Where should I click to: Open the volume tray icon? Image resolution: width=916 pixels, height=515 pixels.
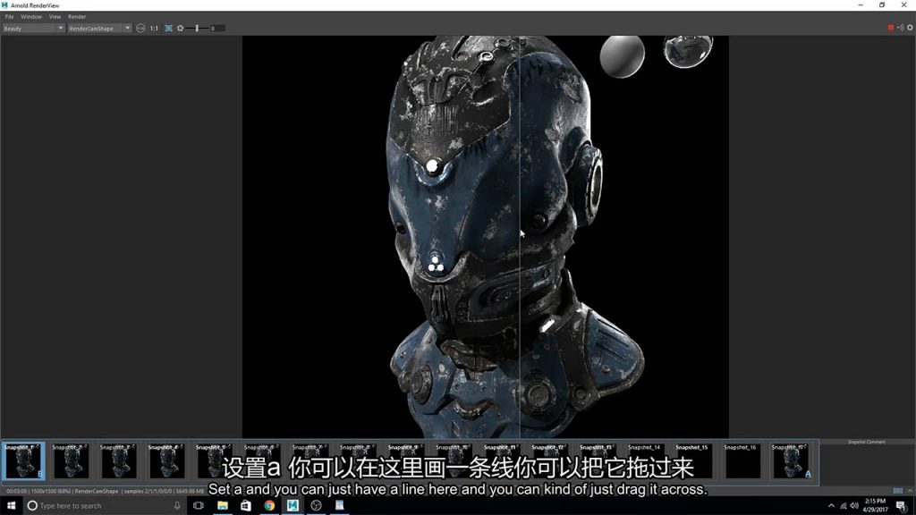(854, 506)
